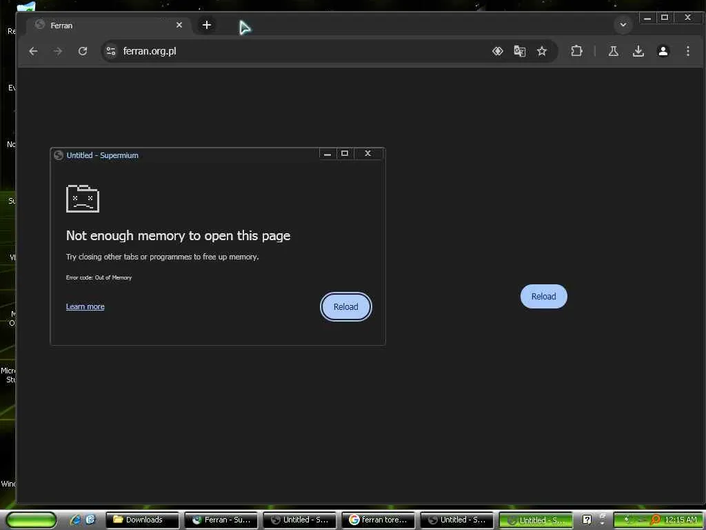This screenshot has width=706, height=530.
Task: Open the profile avatar icon
Action: 663,51
